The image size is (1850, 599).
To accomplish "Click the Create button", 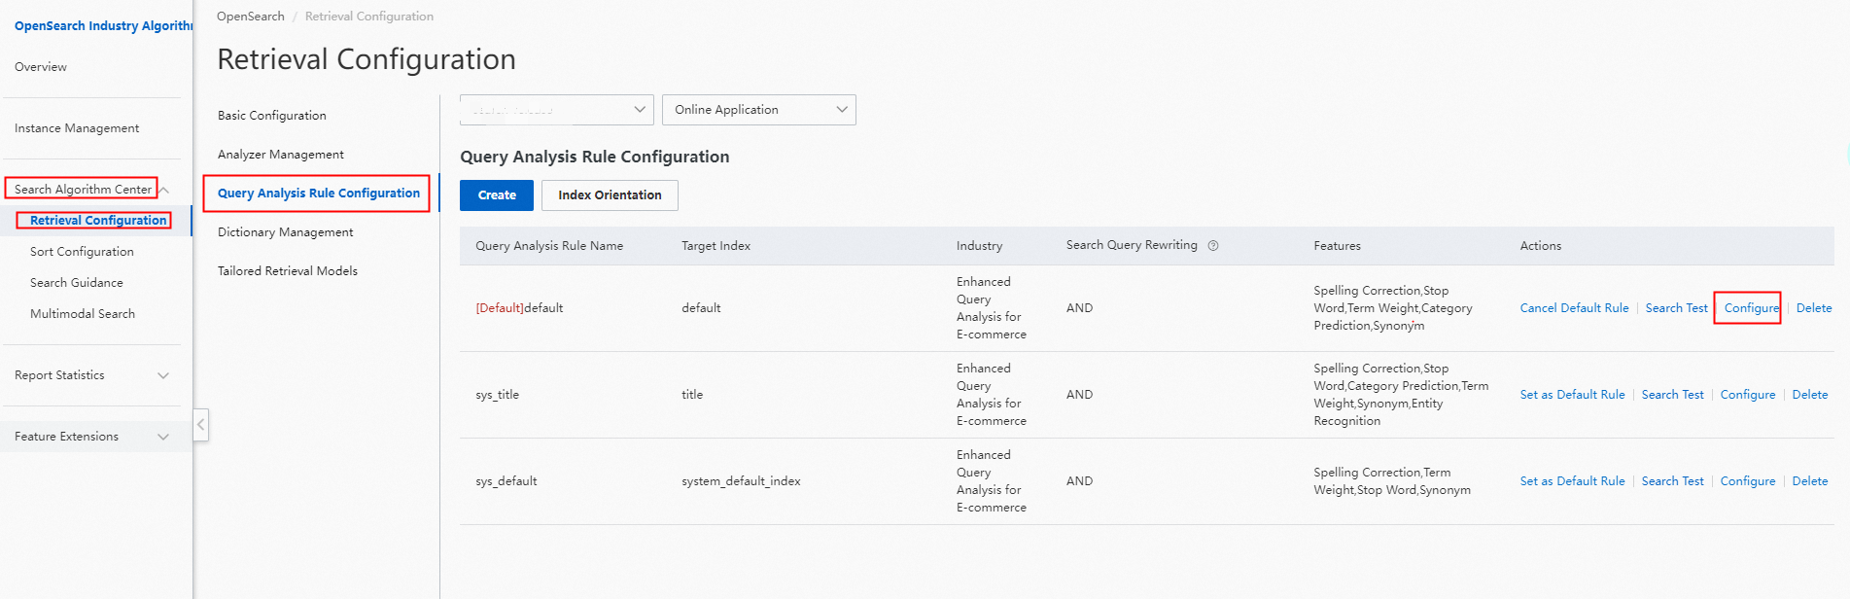I will coord(497,195).
